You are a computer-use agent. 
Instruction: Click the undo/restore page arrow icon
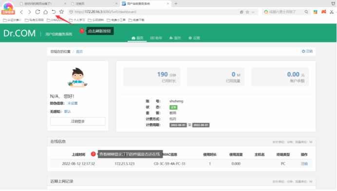tap(54, 12)
